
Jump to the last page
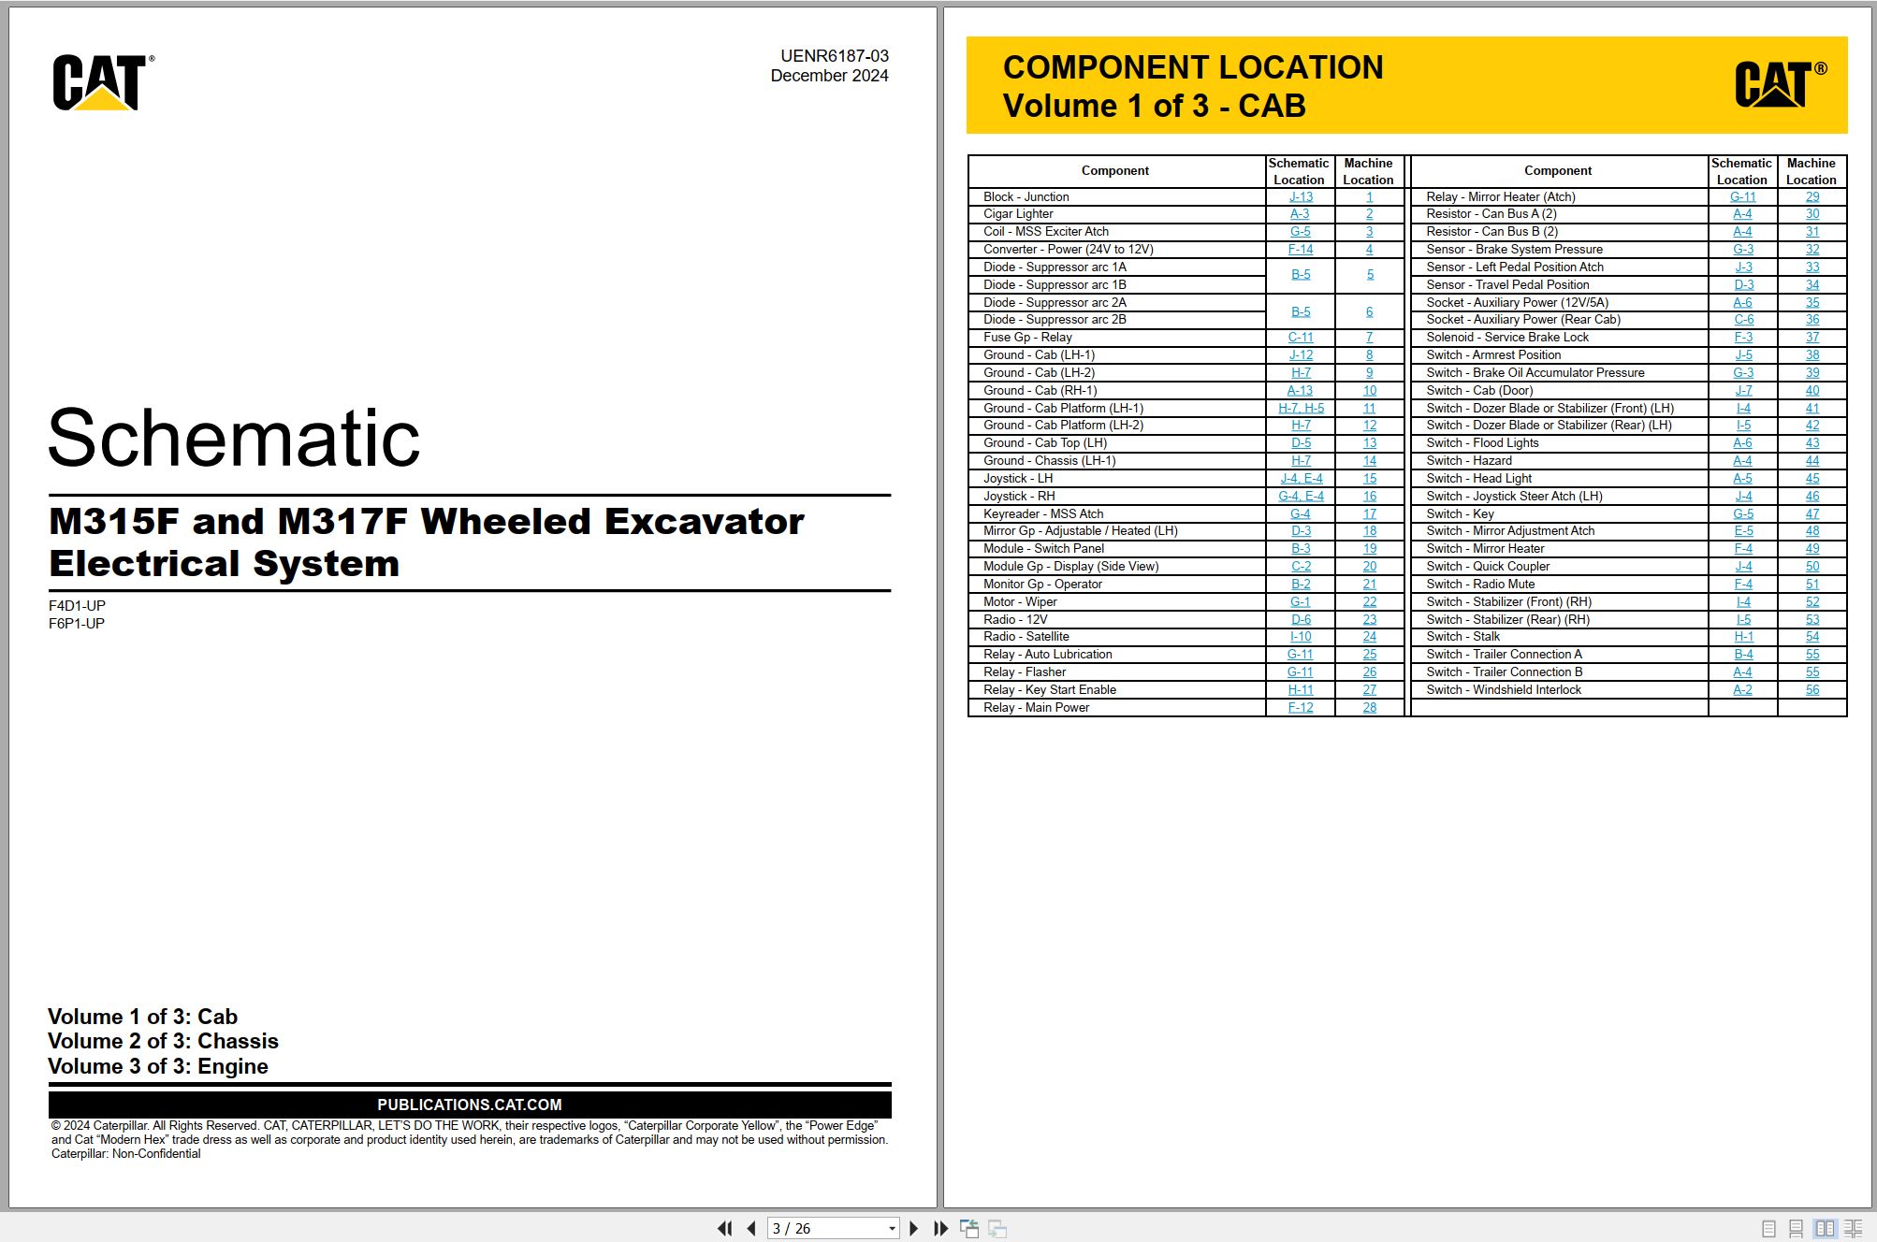pos(941,1228)
